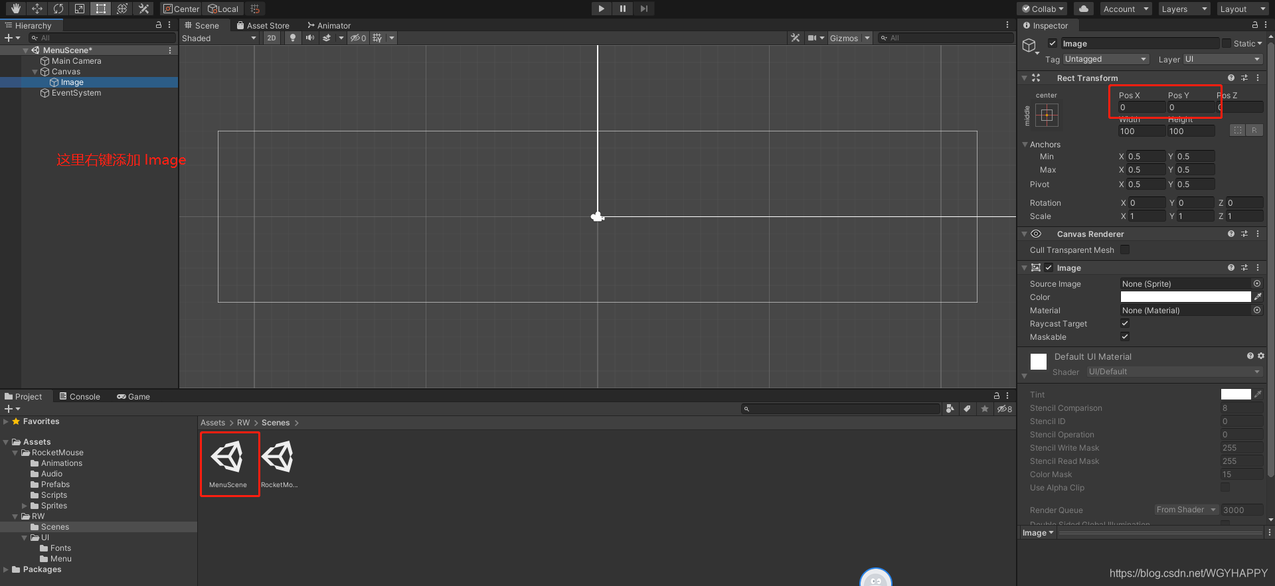Toggle 2D scene view mode

tap(272, 38)
